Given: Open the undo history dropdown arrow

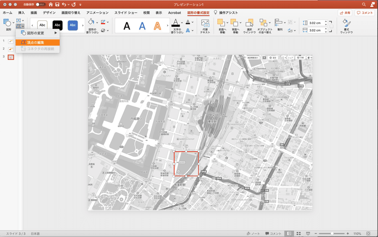Looking at the screenshot, I should (69, 5).
